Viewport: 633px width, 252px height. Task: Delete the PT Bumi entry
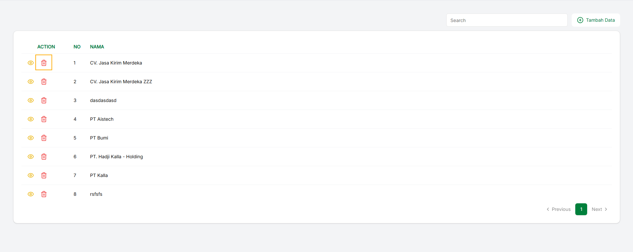click(x=44, y=138)
